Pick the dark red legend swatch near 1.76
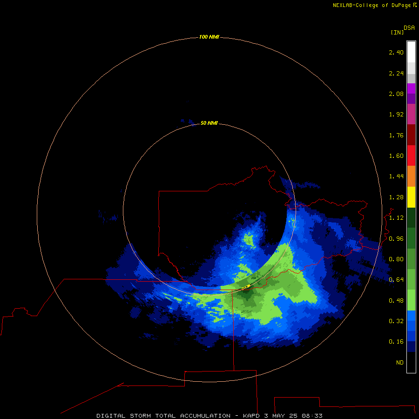Screen dimensions: 419x419 411,135
